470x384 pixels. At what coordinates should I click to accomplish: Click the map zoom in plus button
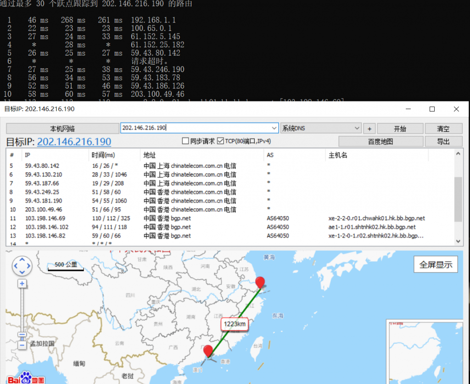click(x=22, y=284)
